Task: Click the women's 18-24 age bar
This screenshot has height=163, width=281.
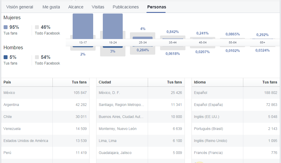Action: coord(113,26)
